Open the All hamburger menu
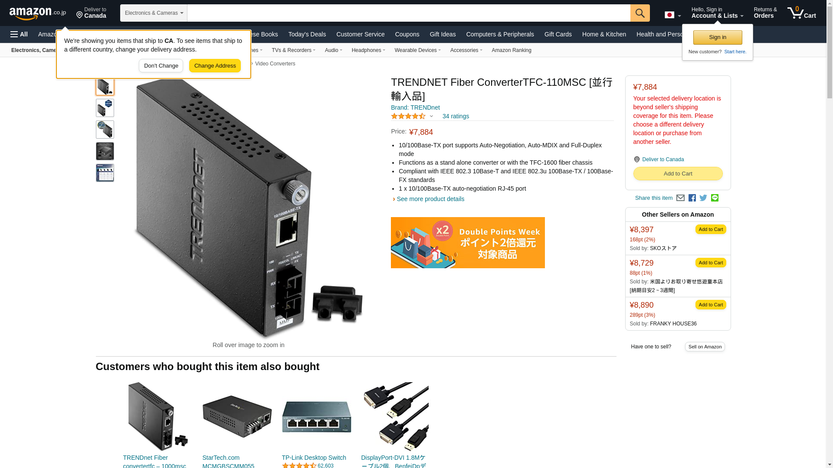This screenshot has height=468, width=833. [19, 34]
